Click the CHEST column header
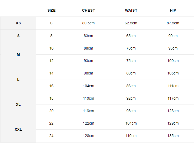The width and height of the screenshot is (196, 143). pyautogui.click(x=88, y=10)
